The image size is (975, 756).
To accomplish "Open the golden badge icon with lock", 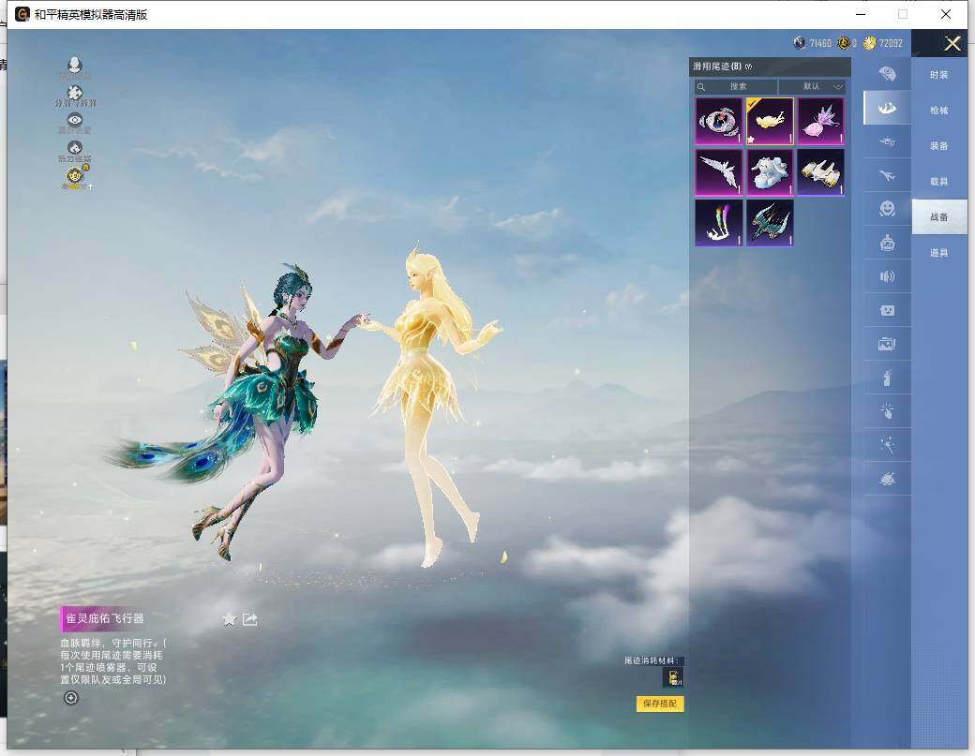I will point(75,176).
